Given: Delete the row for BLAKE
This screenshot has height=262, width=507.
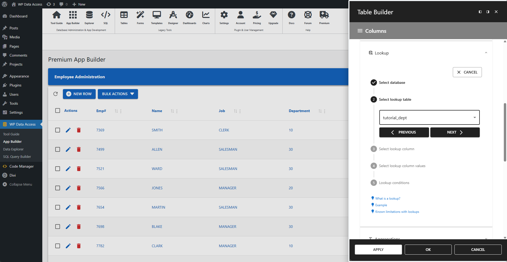Looking at the screenshot, I should pyautogui.click(x=79, y=227).
